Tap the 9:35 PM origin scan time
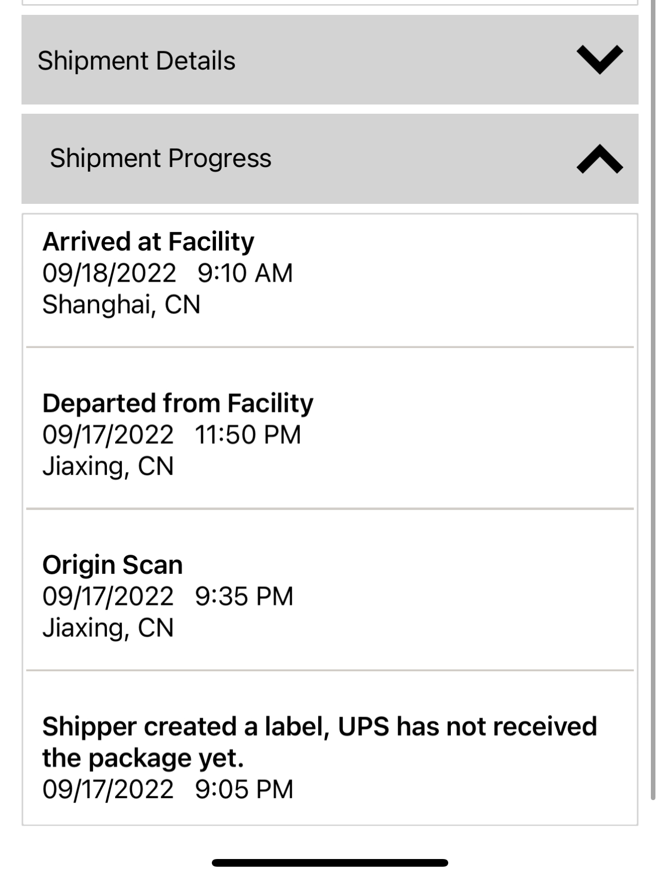Image resolution: width=657 pixels, height=879 pixels. click(244, 596)
